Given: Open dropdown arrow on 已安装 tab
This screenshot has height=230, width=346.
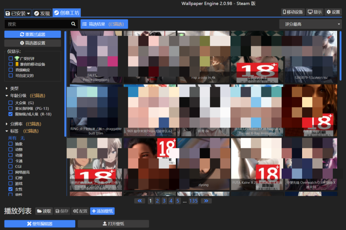Looking at the screenshot, I should click(x=29, y=14).
